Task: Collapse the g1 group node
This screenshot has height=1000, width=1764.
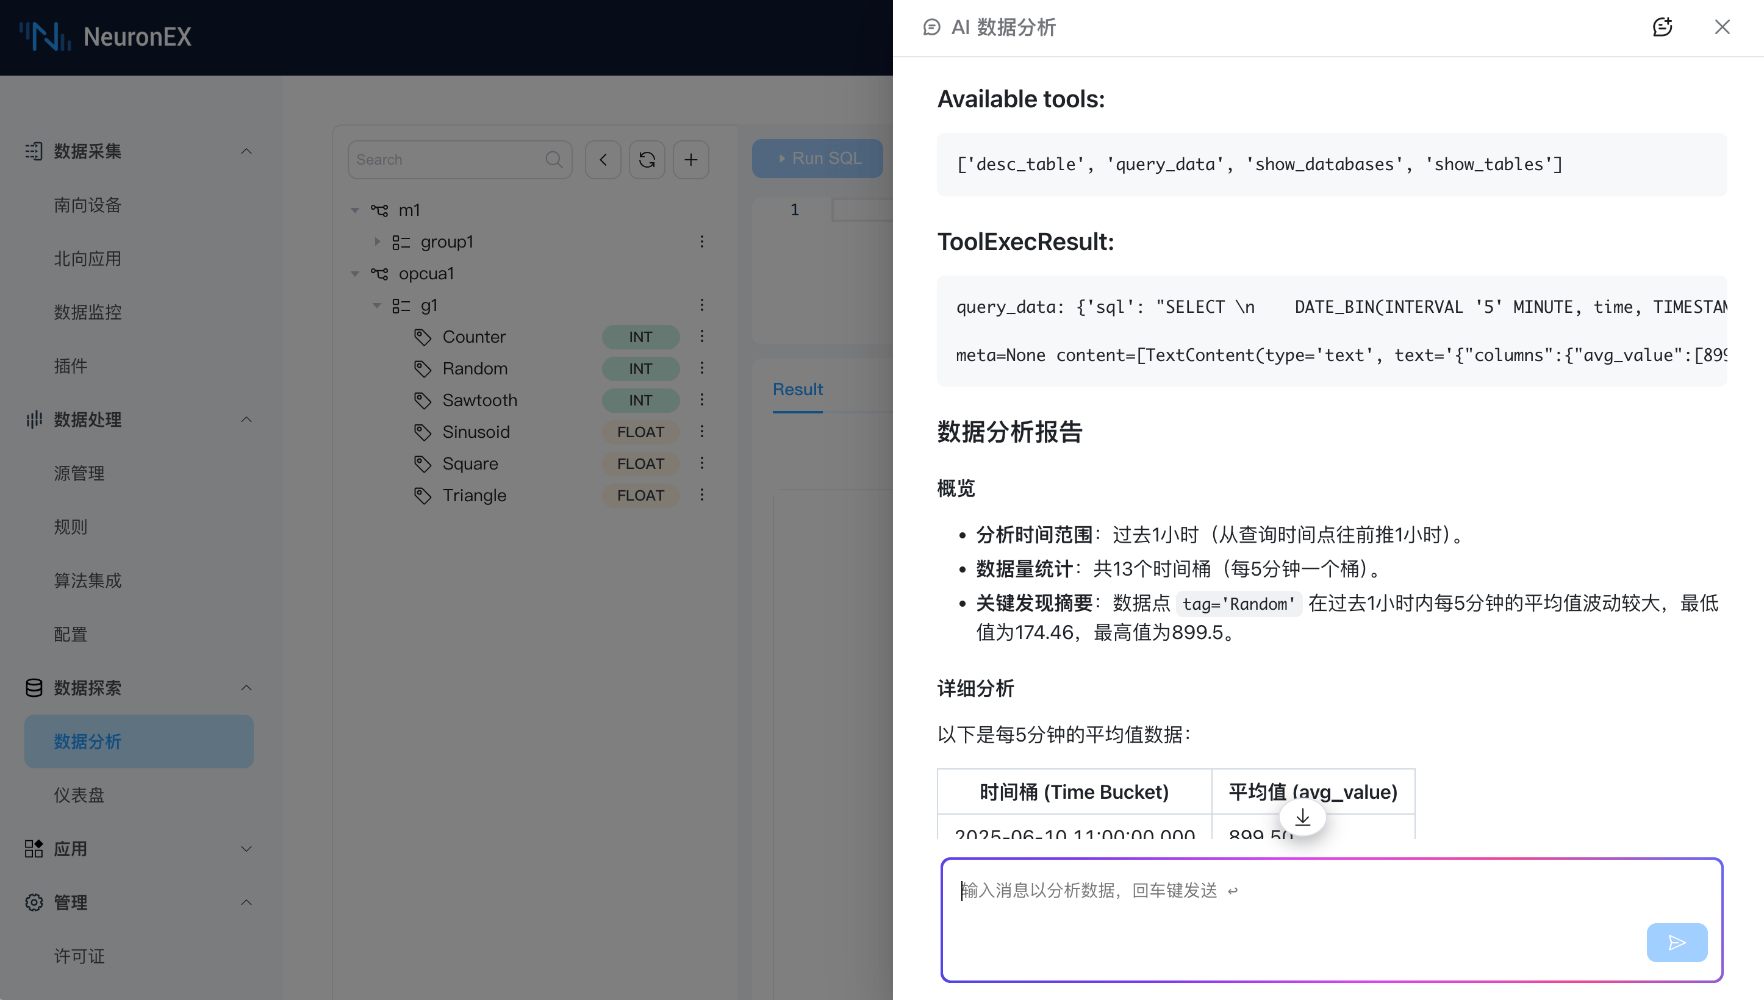Action: 377,305
